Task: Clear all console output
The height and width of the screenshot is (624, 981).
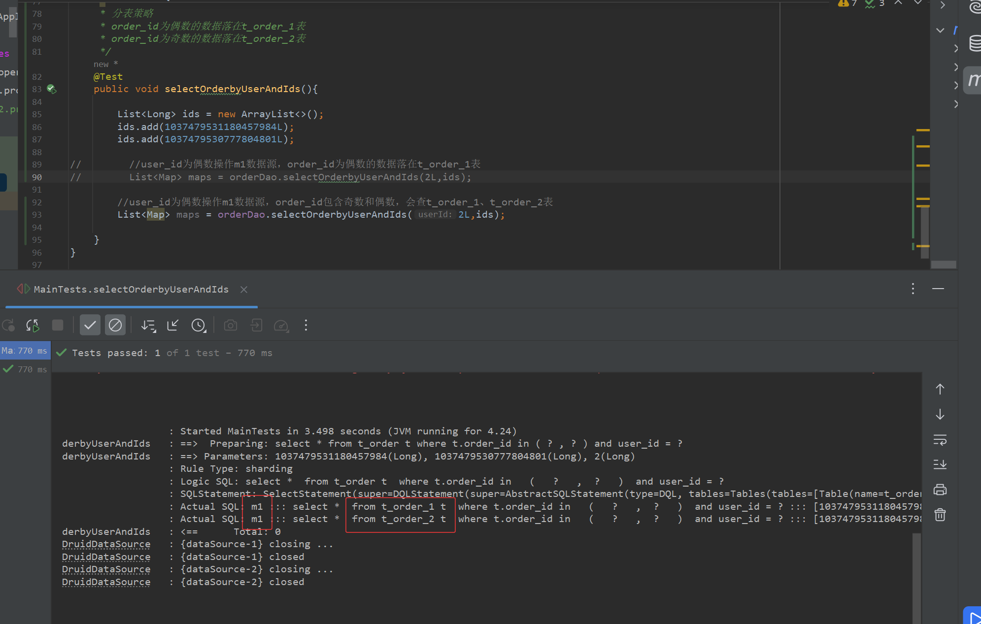Action: pos(940,515)
